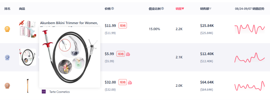Viewport: 270px width, 100px height.
Task: Click the price help question-mark icon
Action: click(x=112, y=8)
